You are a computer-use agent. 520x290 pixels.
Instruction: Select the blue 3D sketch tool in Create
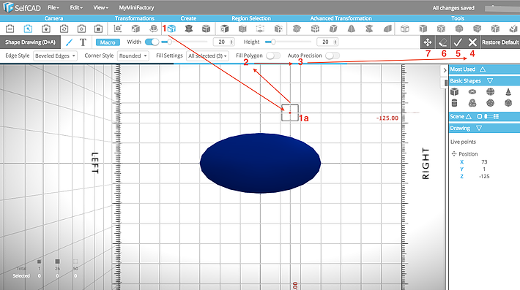click(x=171, y=28)
